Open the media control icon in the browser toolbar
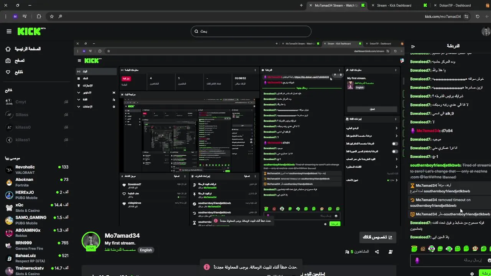The height and width of the screenshot is (276, 491). tap(25, 16)
